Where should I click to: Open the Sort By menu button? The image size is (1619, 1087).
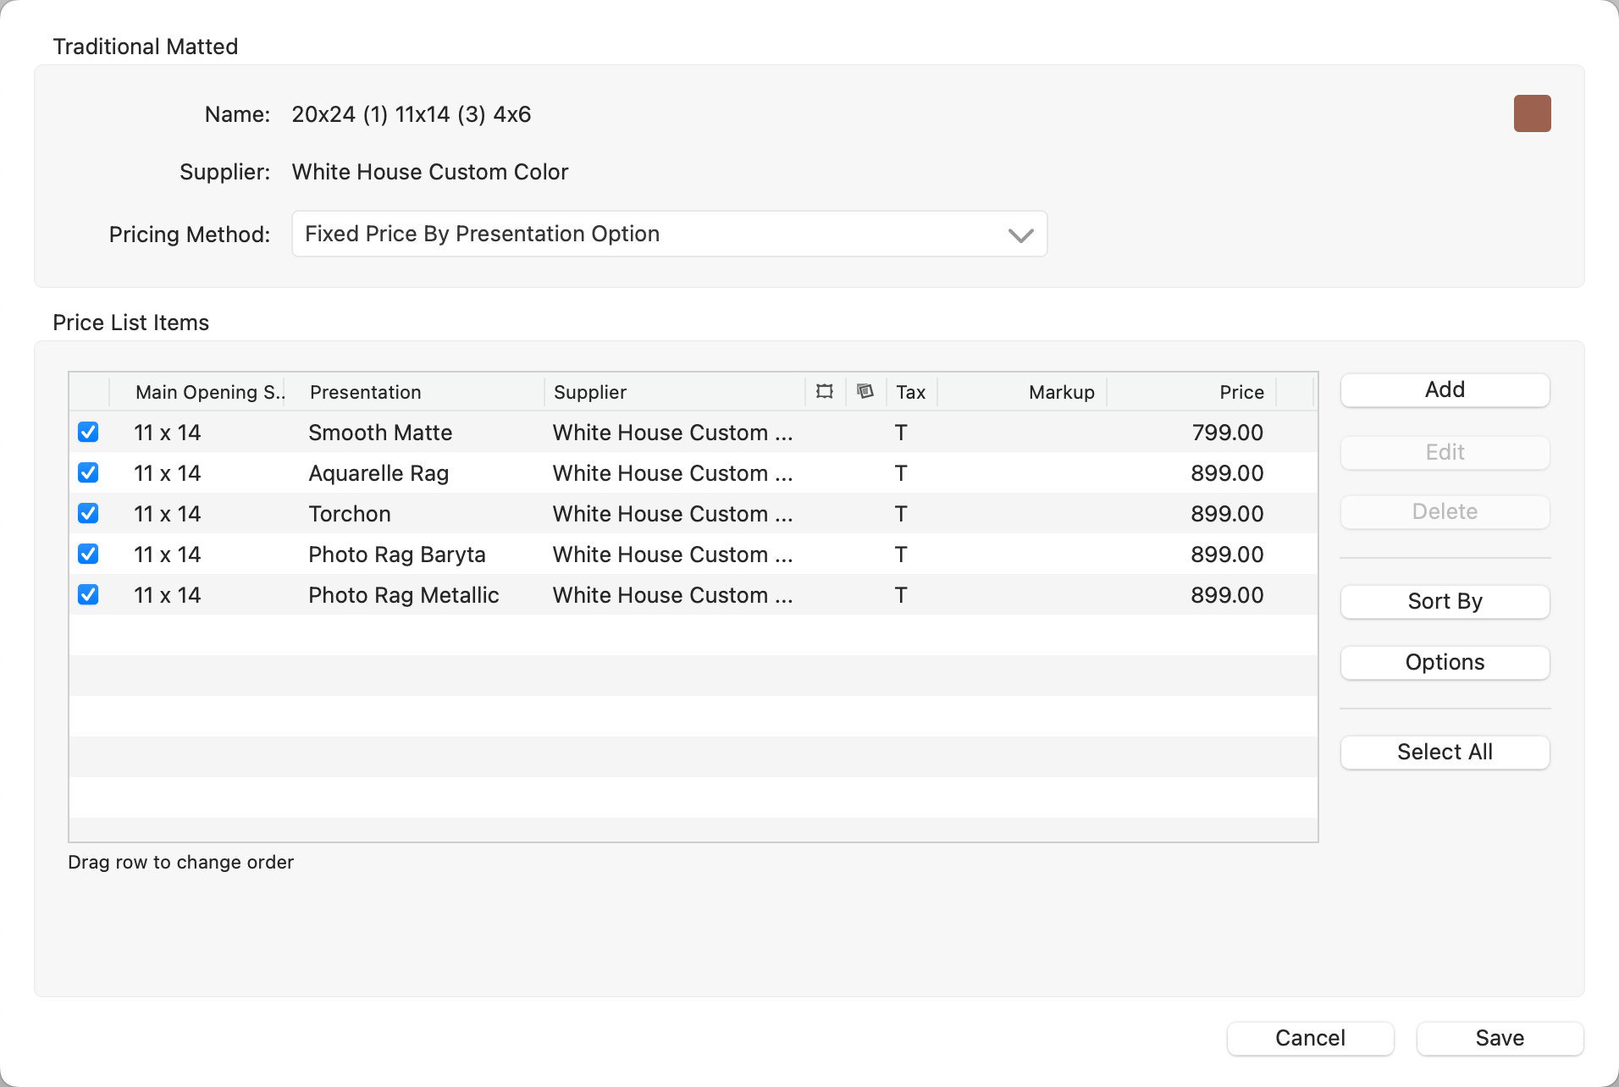[x=1444, y=602]
